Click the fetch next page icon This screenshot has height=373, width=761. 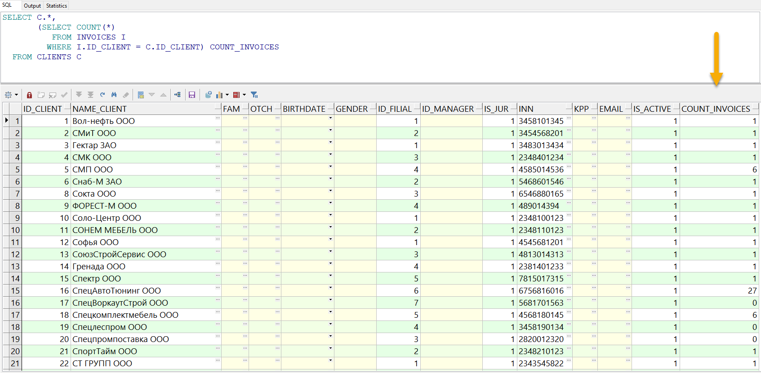click(x=79, y=95)
